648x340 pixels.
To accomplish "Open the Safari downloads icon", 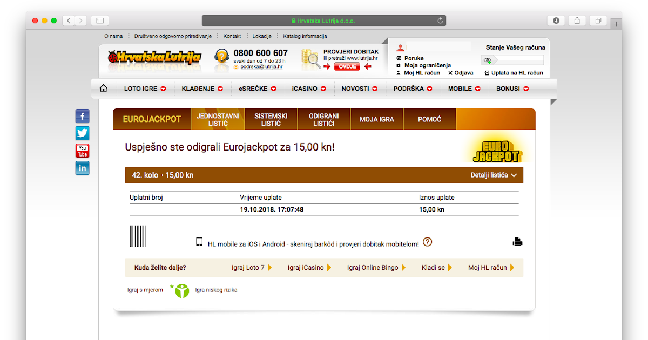I will [x=556, y=21].
